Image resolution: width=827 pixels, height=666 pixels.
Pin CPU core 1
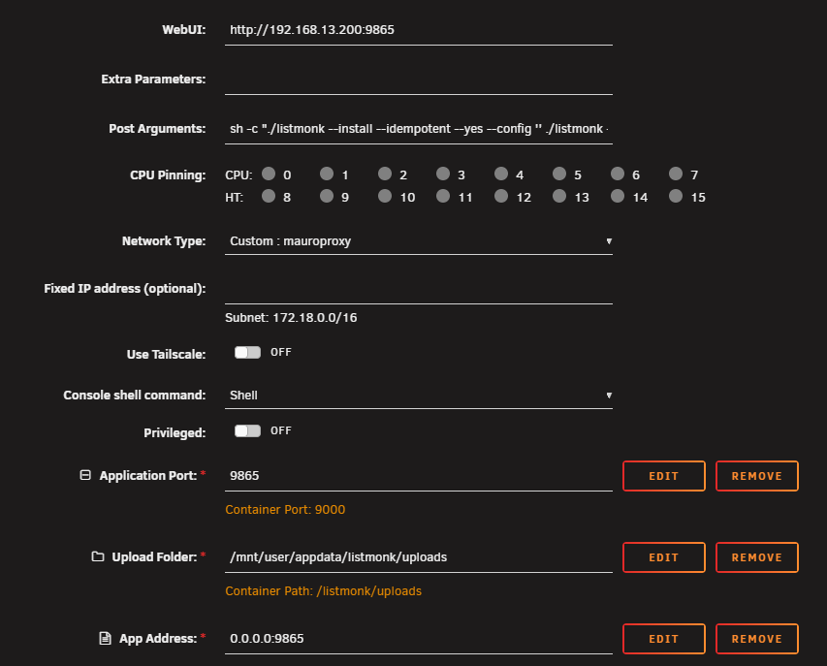click(x=327, y=174)
